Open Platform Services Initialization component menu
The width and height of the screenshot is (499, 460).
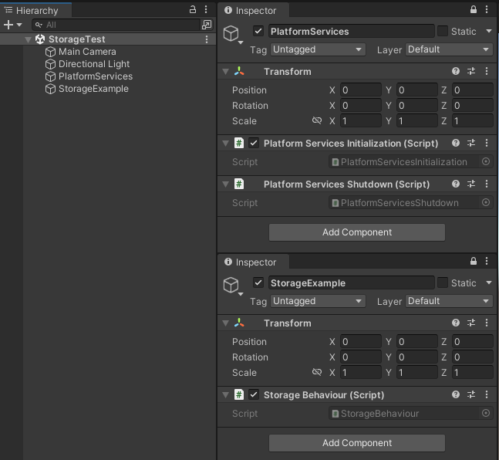pyautogui.click(x=487, y=143)
